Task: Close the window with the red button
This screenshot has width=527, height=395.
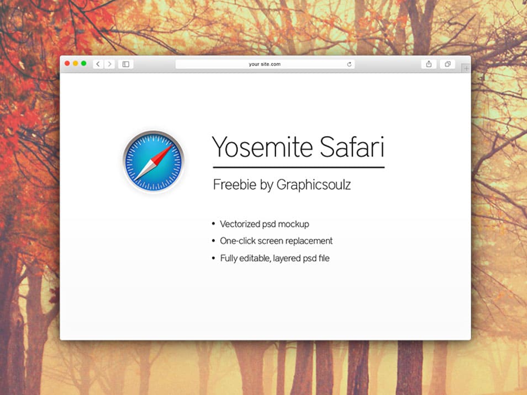Action: [67, 63]
